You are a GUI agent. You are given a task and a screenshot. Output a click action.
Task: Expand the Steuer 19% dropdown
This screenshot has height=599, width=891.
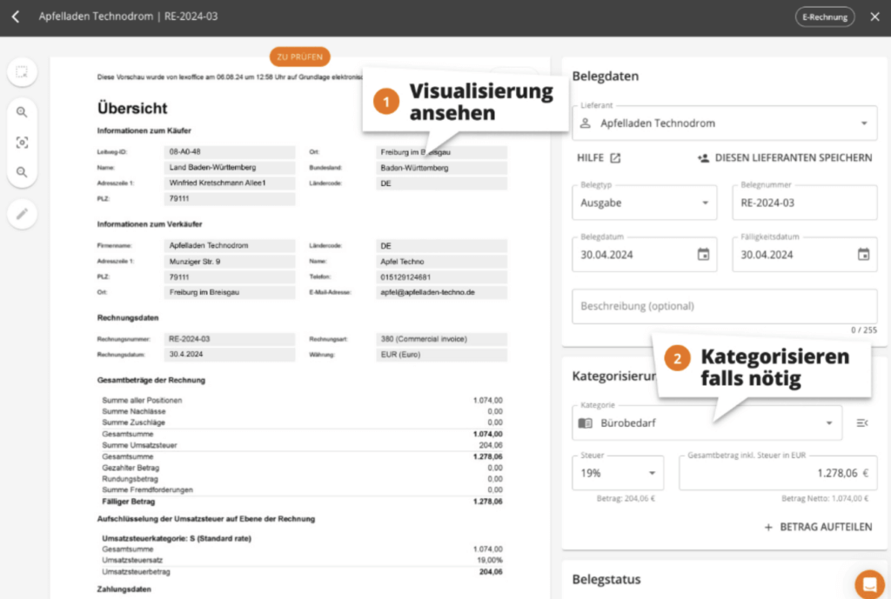[x=651, y=473]
